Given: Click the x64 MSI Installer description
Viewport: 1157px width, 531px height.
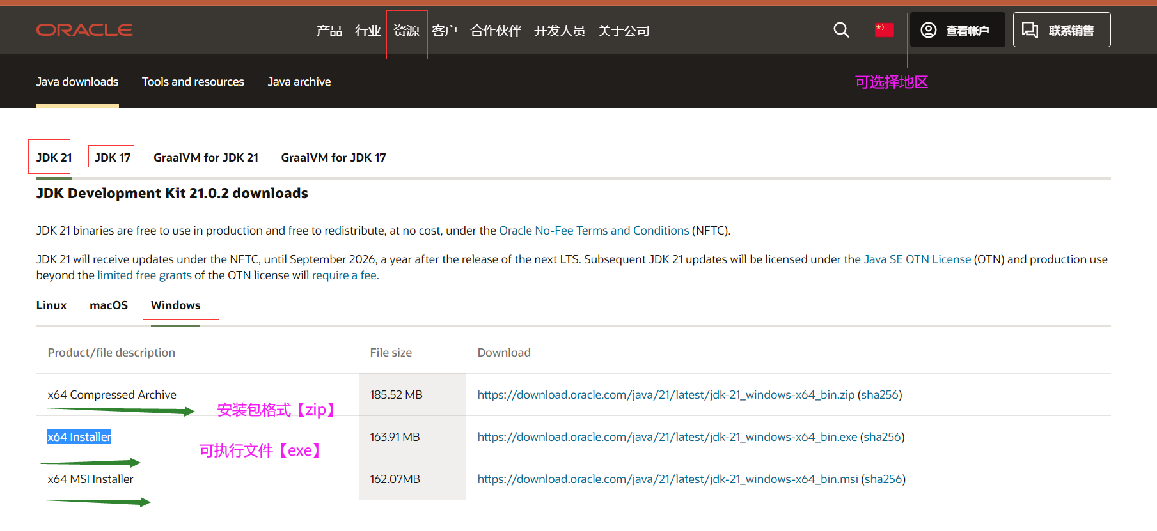Looking at the screenshot, I should [x=91, y=479].
